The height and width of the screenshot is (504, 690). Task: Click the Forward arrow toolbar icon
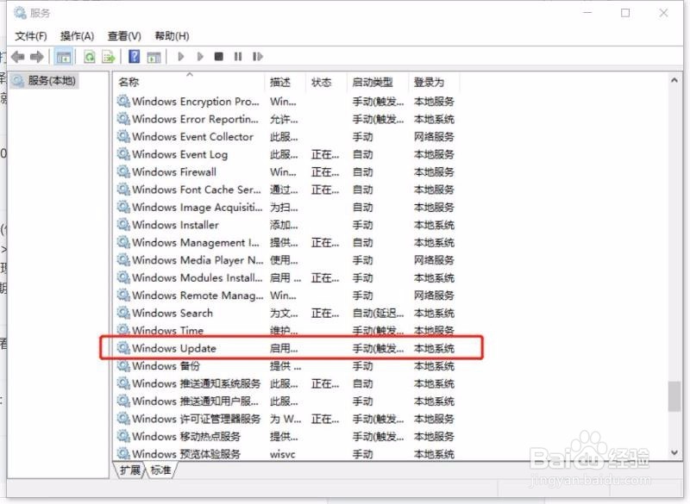(x=37, y=57)
